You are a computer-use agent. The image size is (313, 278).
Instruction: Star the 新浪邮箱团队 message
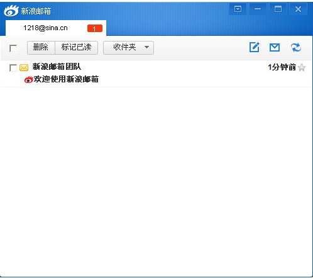(302, 67)
